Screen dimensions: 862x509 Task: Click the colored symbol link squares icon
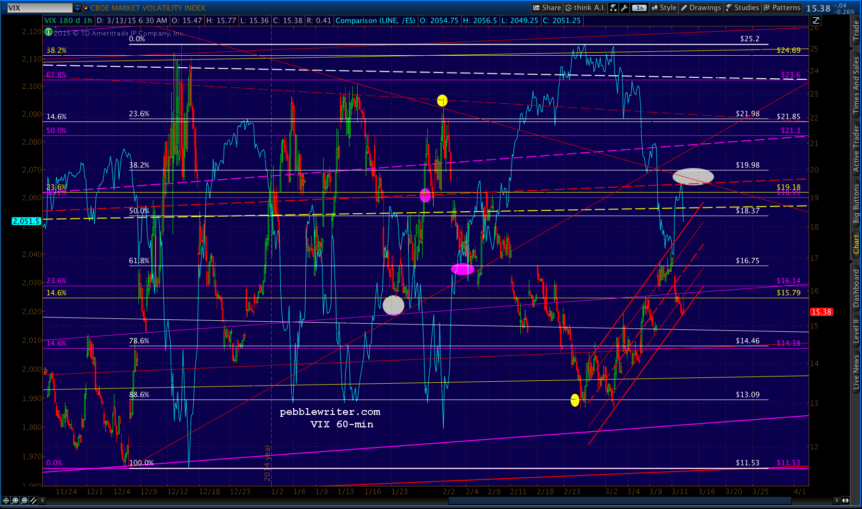pos(86,8)
